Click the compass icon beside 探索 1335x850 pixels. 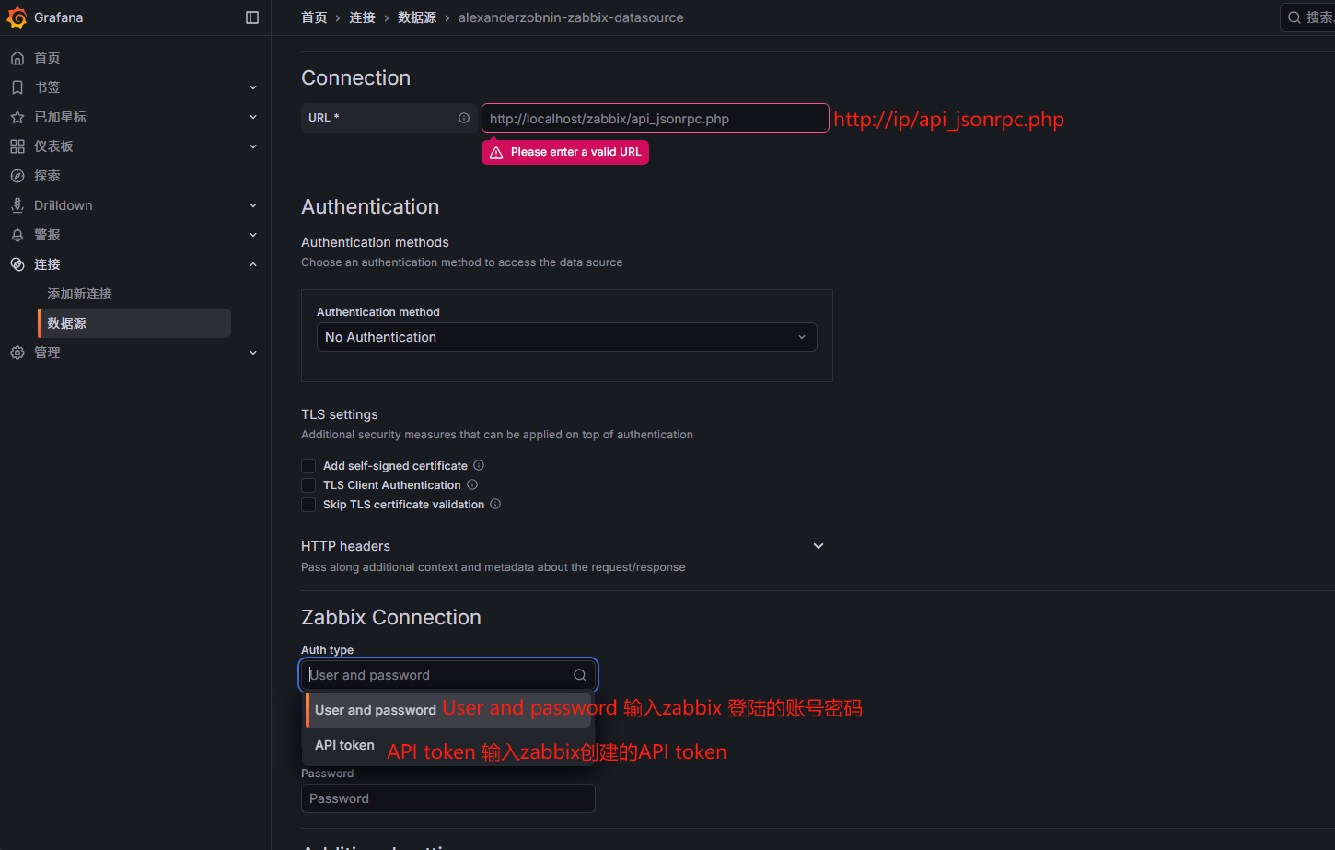(x=17, y=176)
